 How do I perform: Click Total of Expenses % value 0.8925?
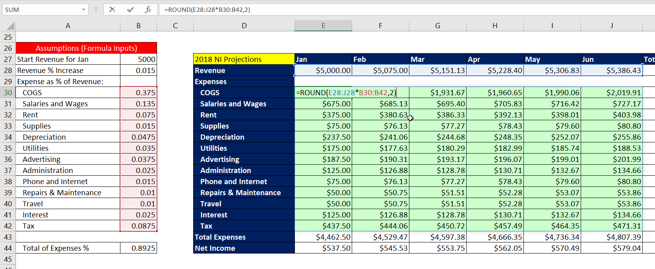click(x=138, y=248)
